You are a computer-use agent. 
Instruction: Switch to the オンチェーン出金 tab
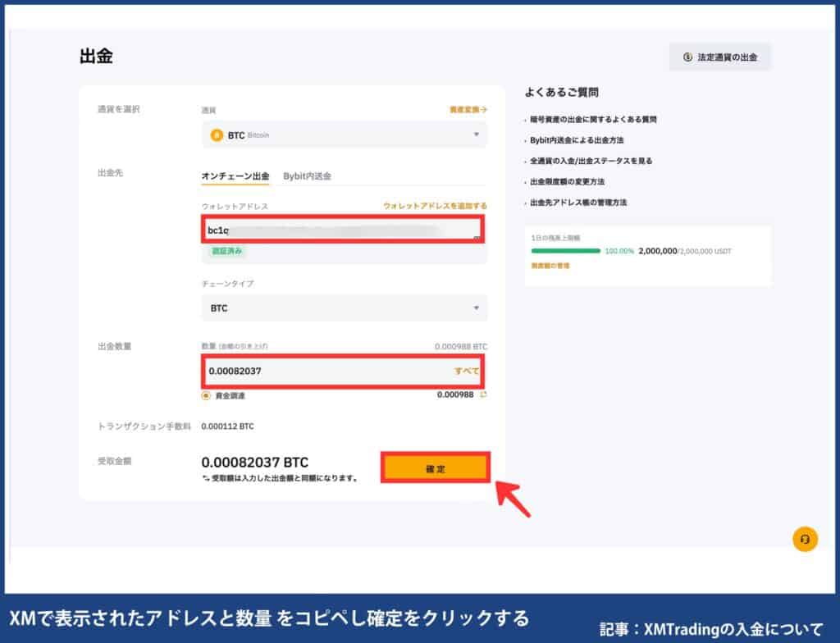tap(235, 176)
